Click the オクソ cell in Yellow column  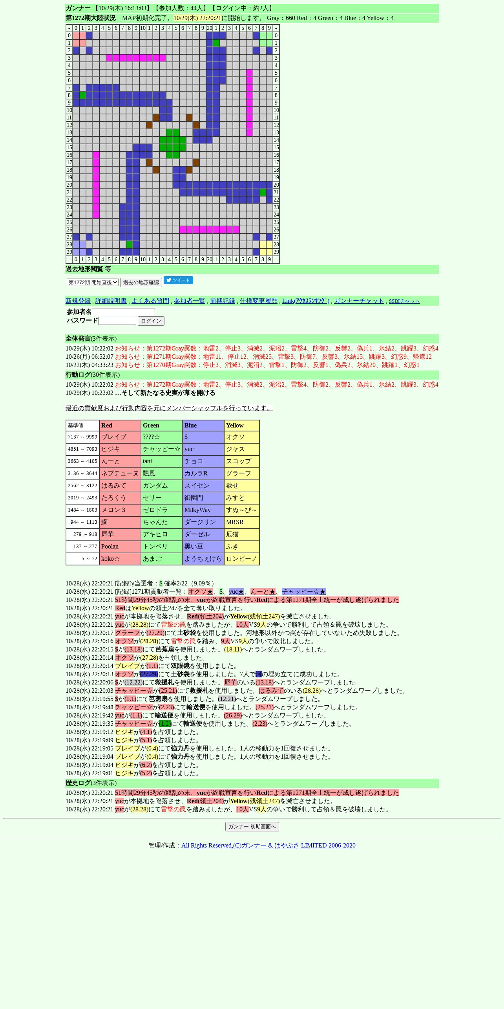point(242,437)
